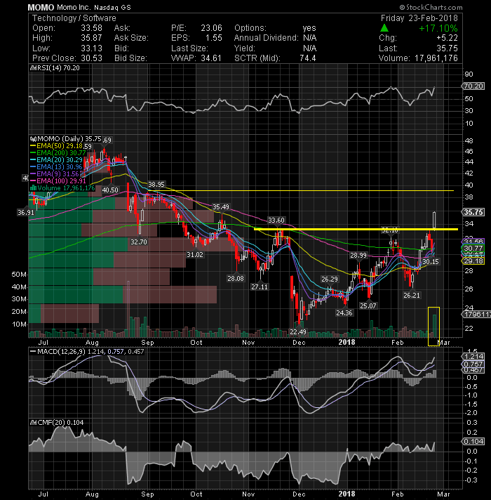Click the Technology / Software sector label
This screenshot has height=500, width=491.
click(74, 18)
